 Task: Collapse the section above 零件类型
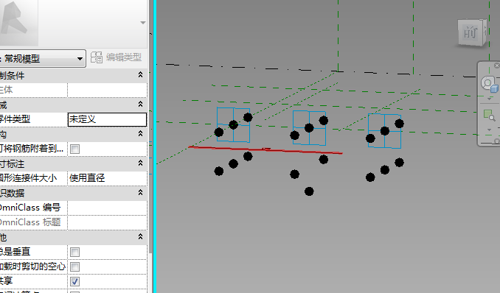[x=140, y=104]
